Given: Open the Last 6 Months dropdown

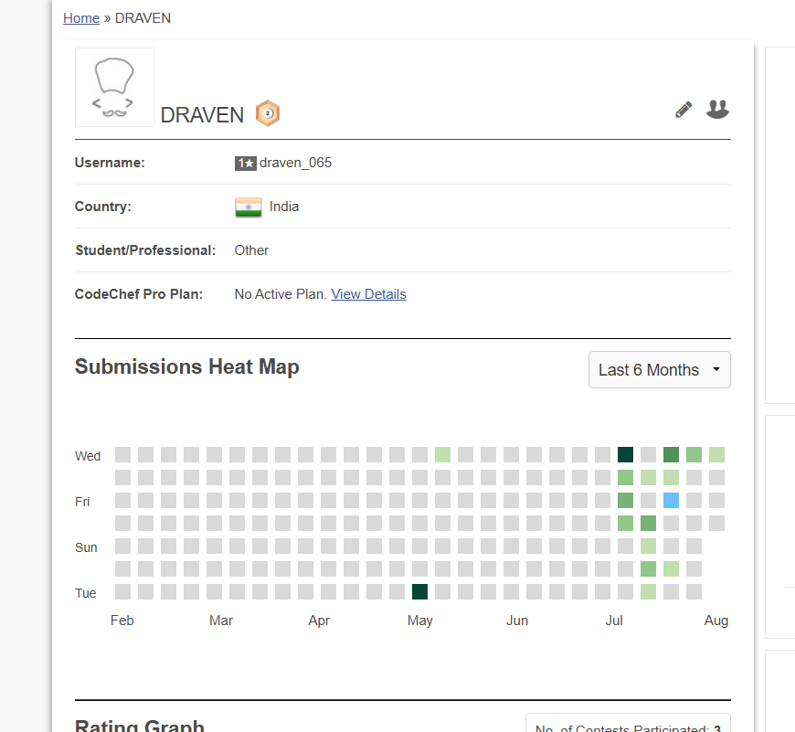Looking at the screenshot, I should point(659,370).
